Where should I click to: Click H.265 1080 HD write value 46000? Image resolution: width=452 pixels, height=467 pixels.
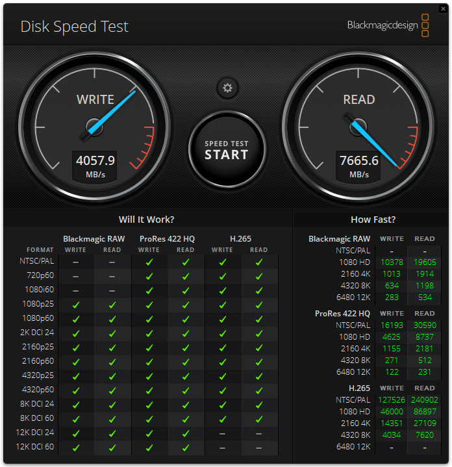coord(392,412)
